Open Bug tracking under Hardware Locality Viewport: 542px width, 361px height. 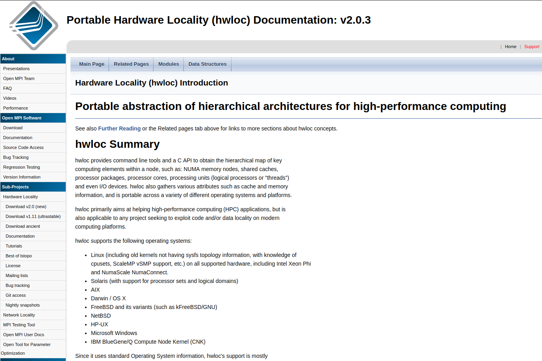(33, 285)
